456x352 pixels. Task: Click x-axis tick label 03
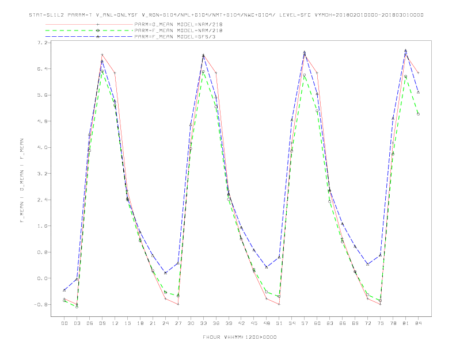pos(77,323)
